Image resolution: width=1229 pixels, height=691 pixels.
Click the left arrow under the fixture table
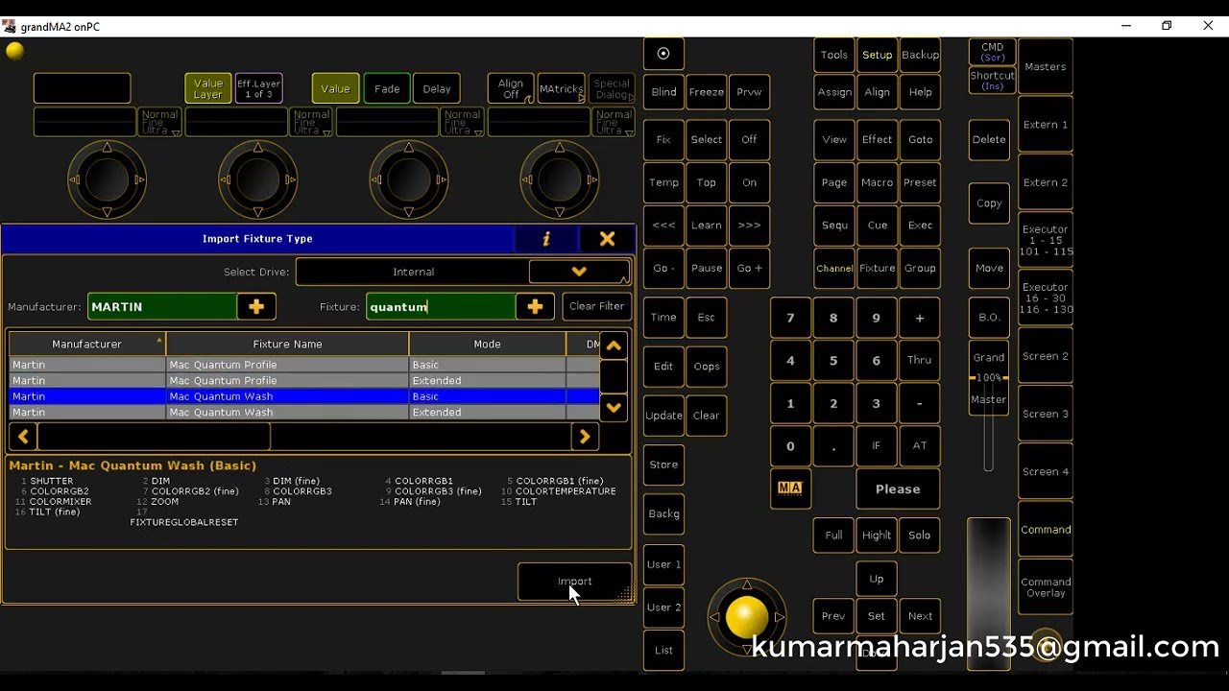pos(23,437)
